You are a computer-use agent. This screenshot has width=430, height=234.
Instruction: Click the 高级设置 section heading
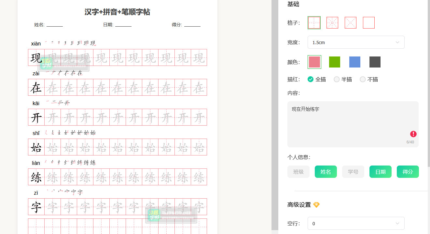point(299,205)
